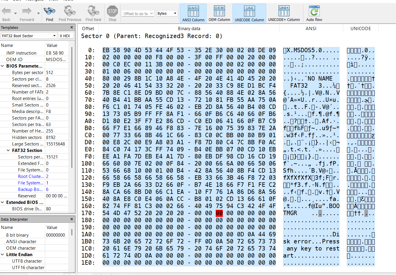Collapse the BIOS Parameter block node
The width and height of the screenshot is (396, 275).
click(3, 66)
